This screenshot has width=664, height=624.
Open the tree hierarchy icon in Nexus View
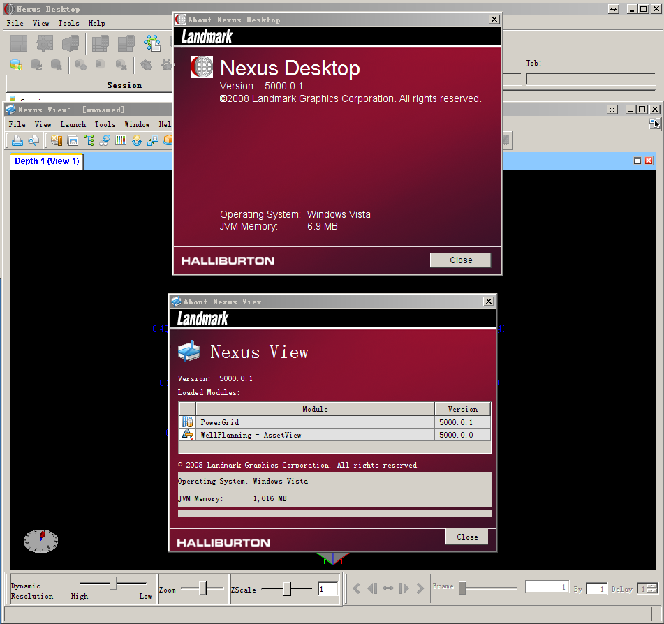pos(89,140)
